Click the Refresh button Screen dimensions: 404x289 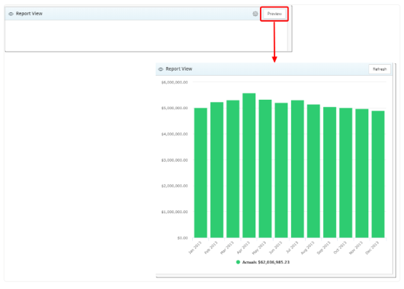tap(379, 69)
